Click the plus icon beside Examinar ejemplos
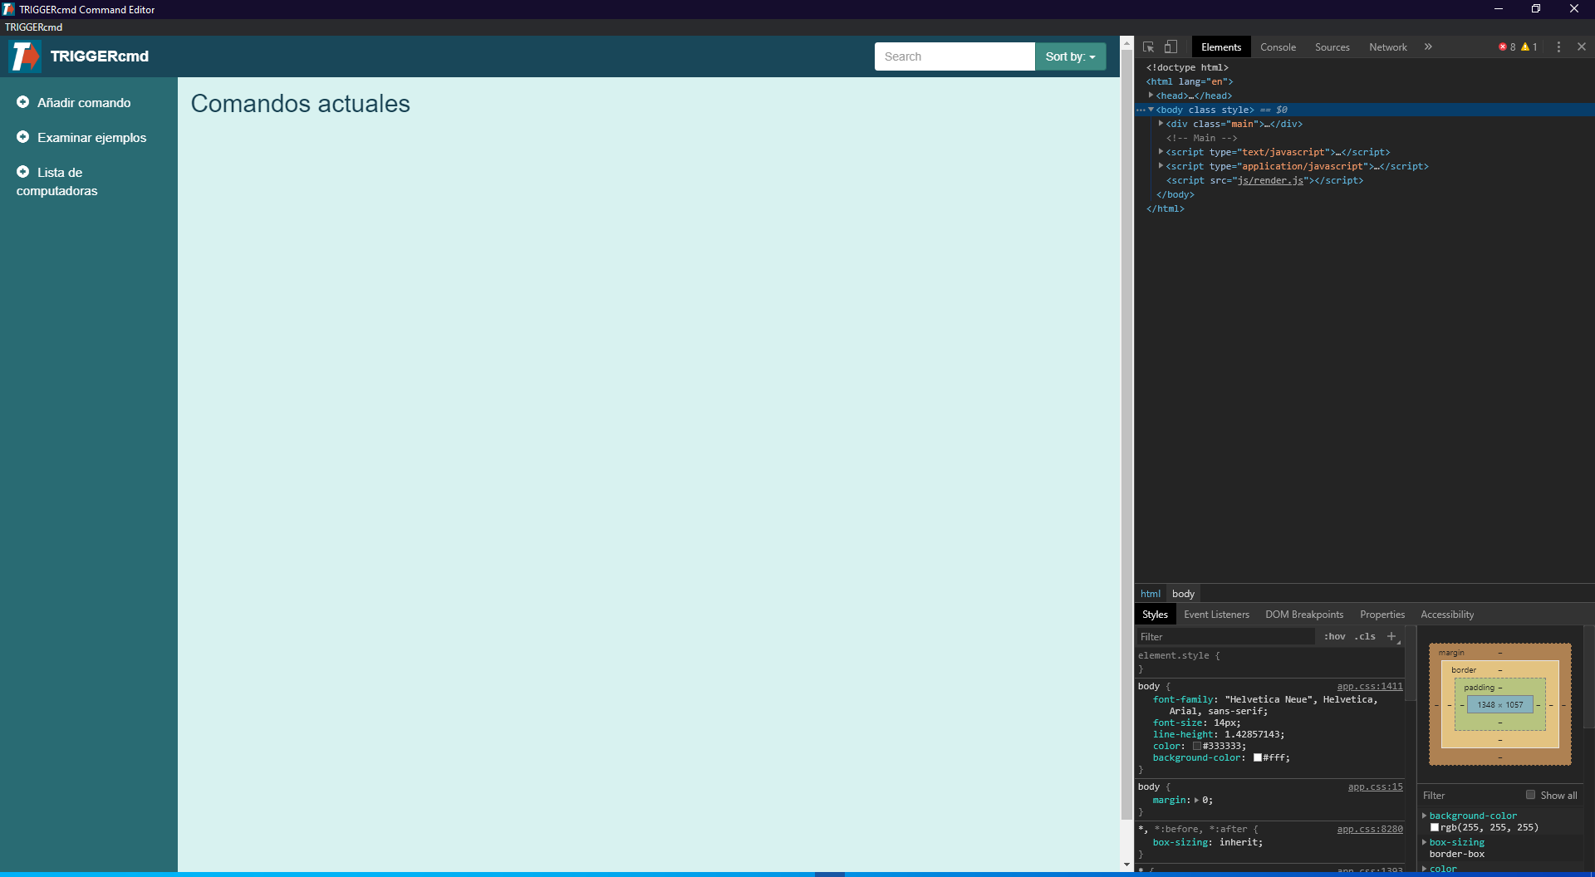This screenshot has height=877, width=1595. [23, 136]
